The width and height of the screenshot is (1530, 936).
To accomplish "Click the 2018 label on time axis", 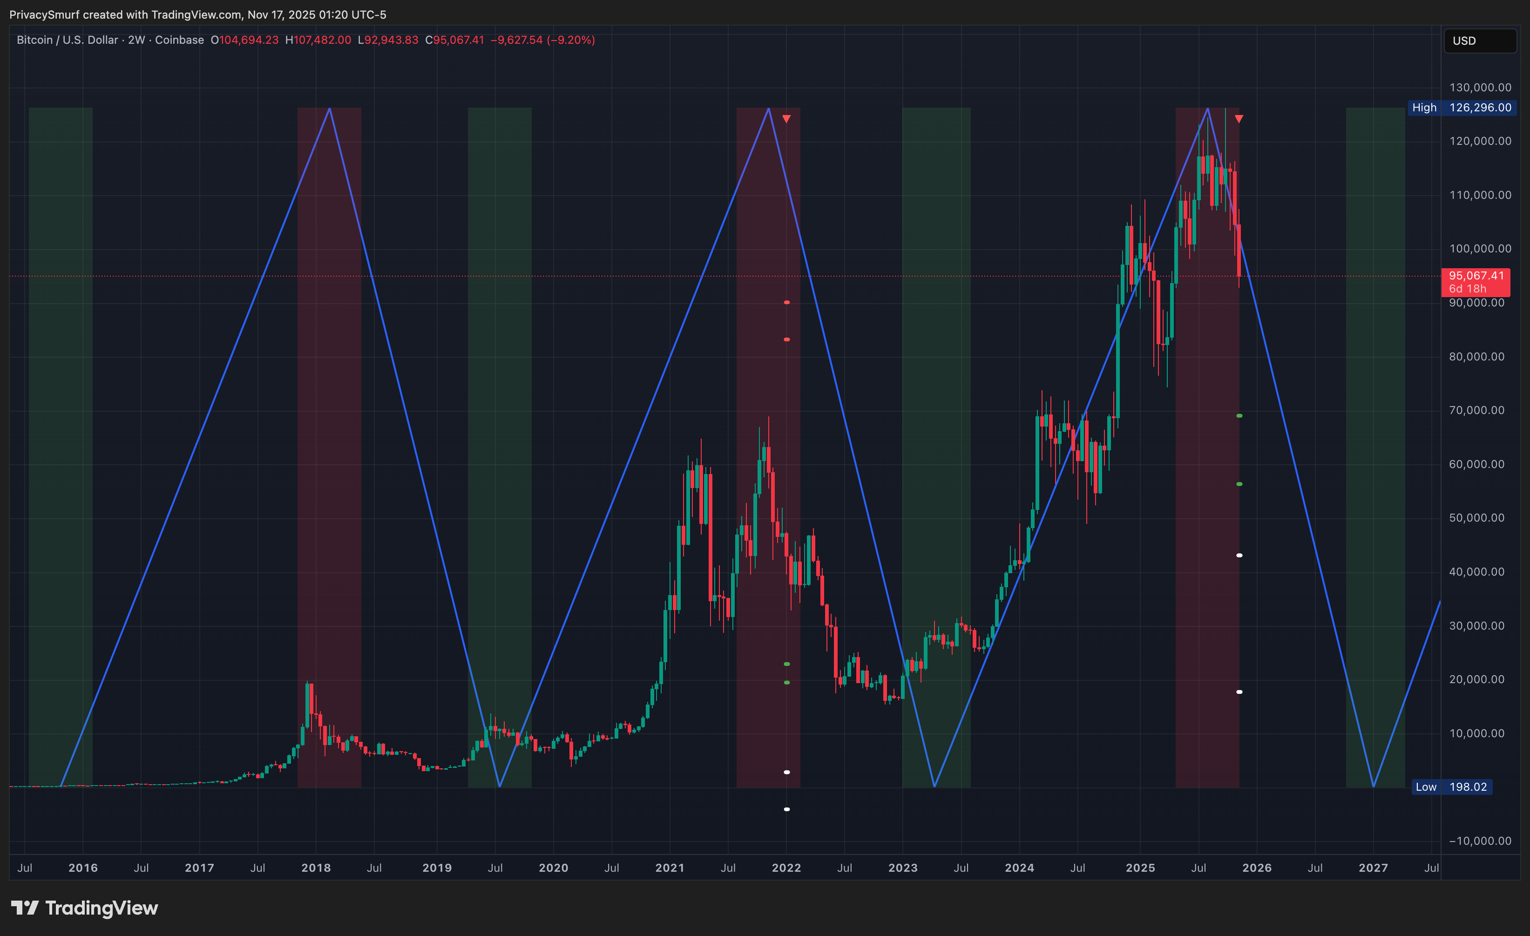I will click(x=315, y=868).
